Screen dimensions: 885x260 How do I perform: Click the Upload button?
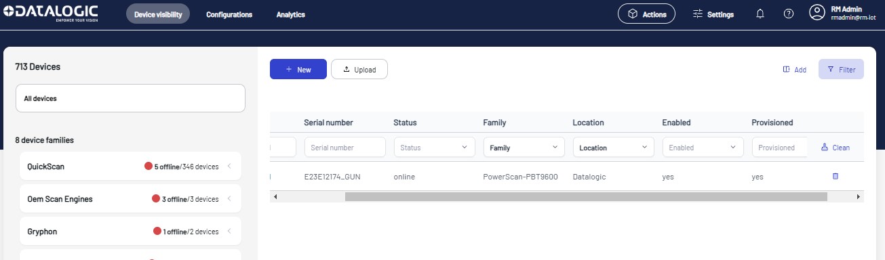coord(359,69)
